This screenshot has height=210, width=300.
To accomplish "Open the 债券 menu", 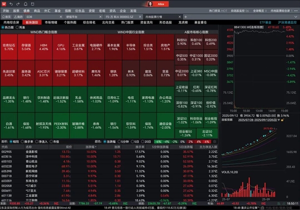I will pos(26,10).
